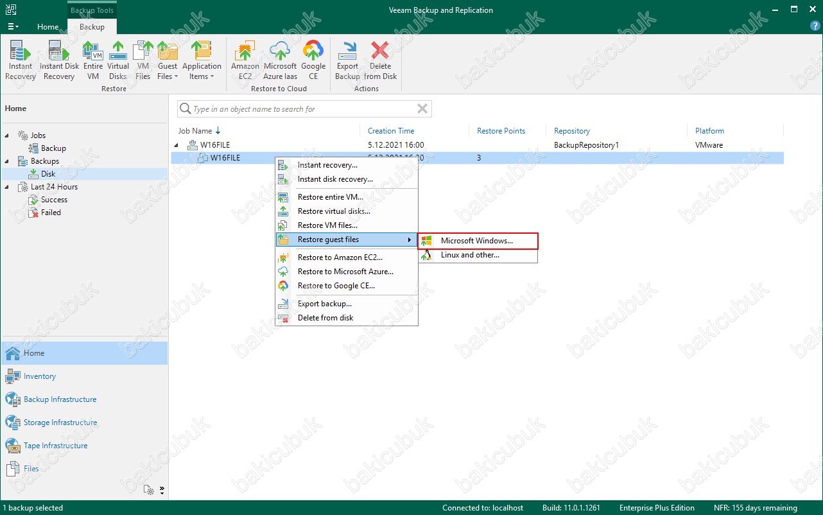Collapse the Backups tree node
Screen dimensions: 823x515
pyautogui.click(x=7, y=161)
